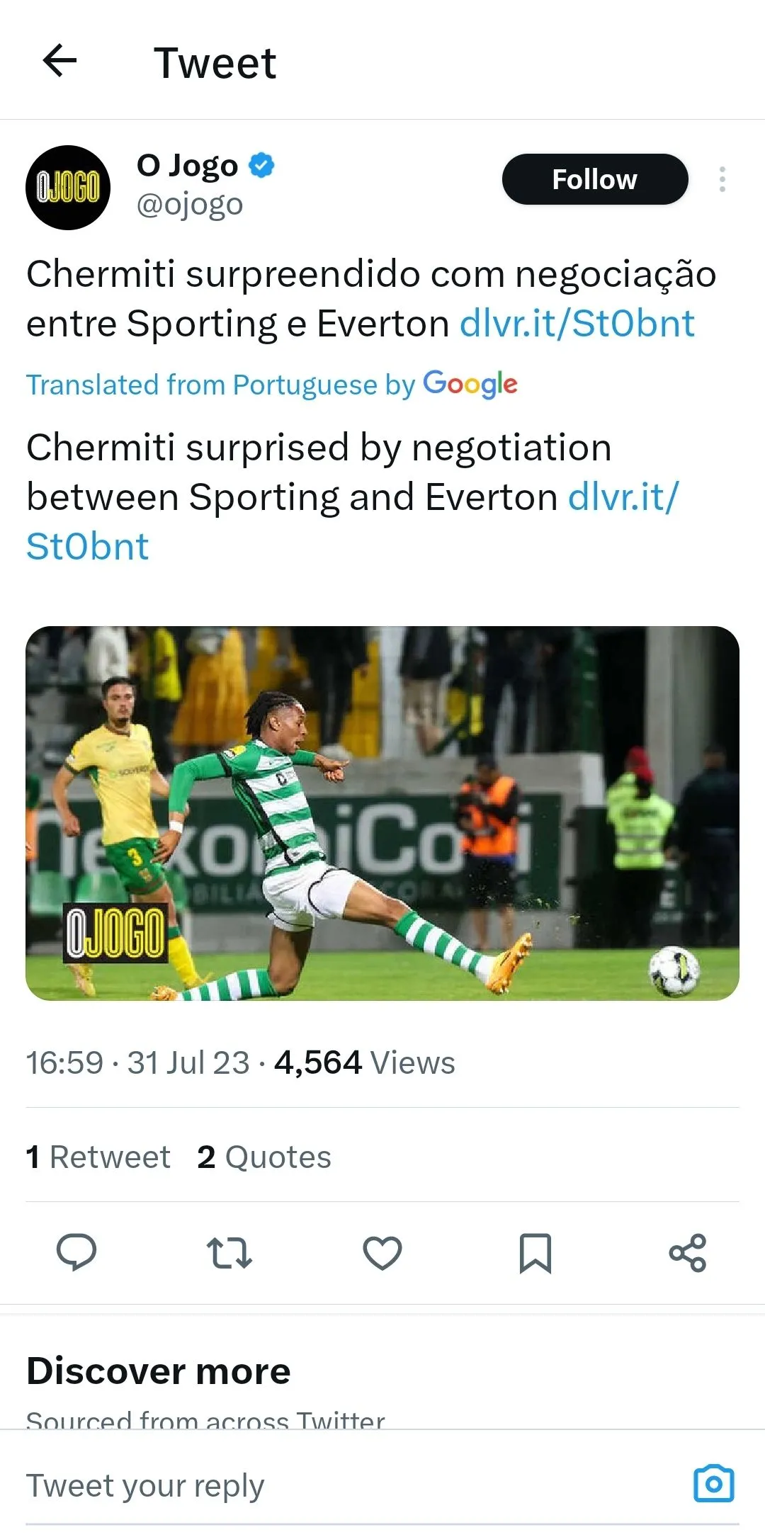View the 2 Quotes list
This screenshot has height=1537, width=765.
(x=264, y=1157)
